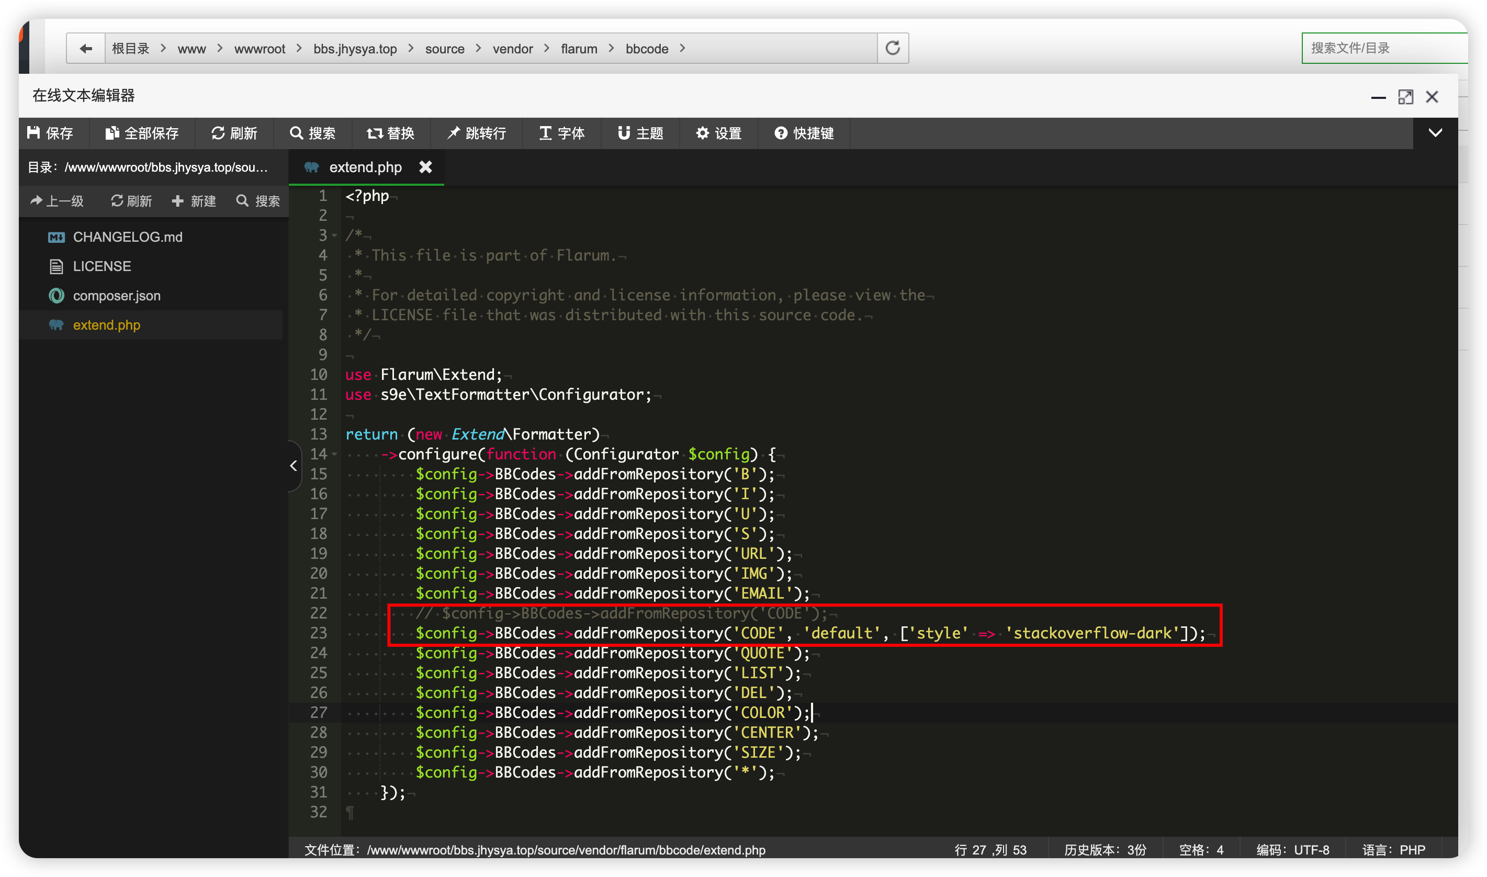Open the Replace (替换) tool
Viewport: 1487px width, 877px height.
click(x=375, y=133)
